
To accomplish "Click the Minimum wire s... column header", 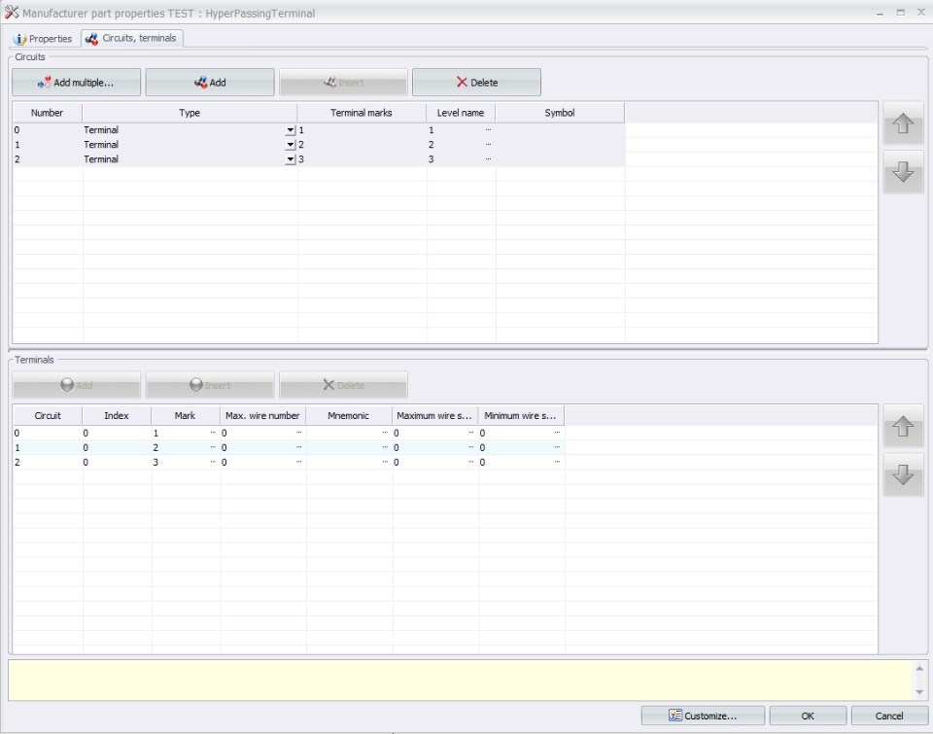I will pos(521,415).
